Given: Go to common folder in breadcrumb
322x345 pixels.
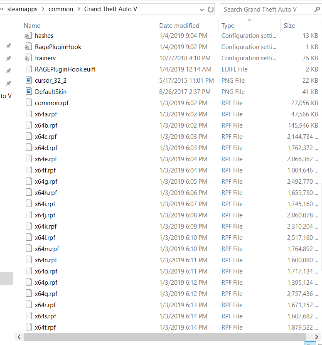Looking at the screenshot, I should (x=61, y=9).
